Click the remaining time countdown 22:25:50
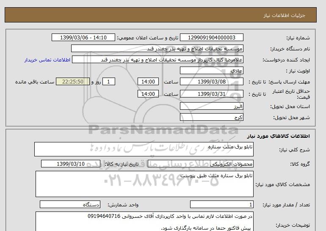Viewport: 326px width, 231px height. point(73,81)
